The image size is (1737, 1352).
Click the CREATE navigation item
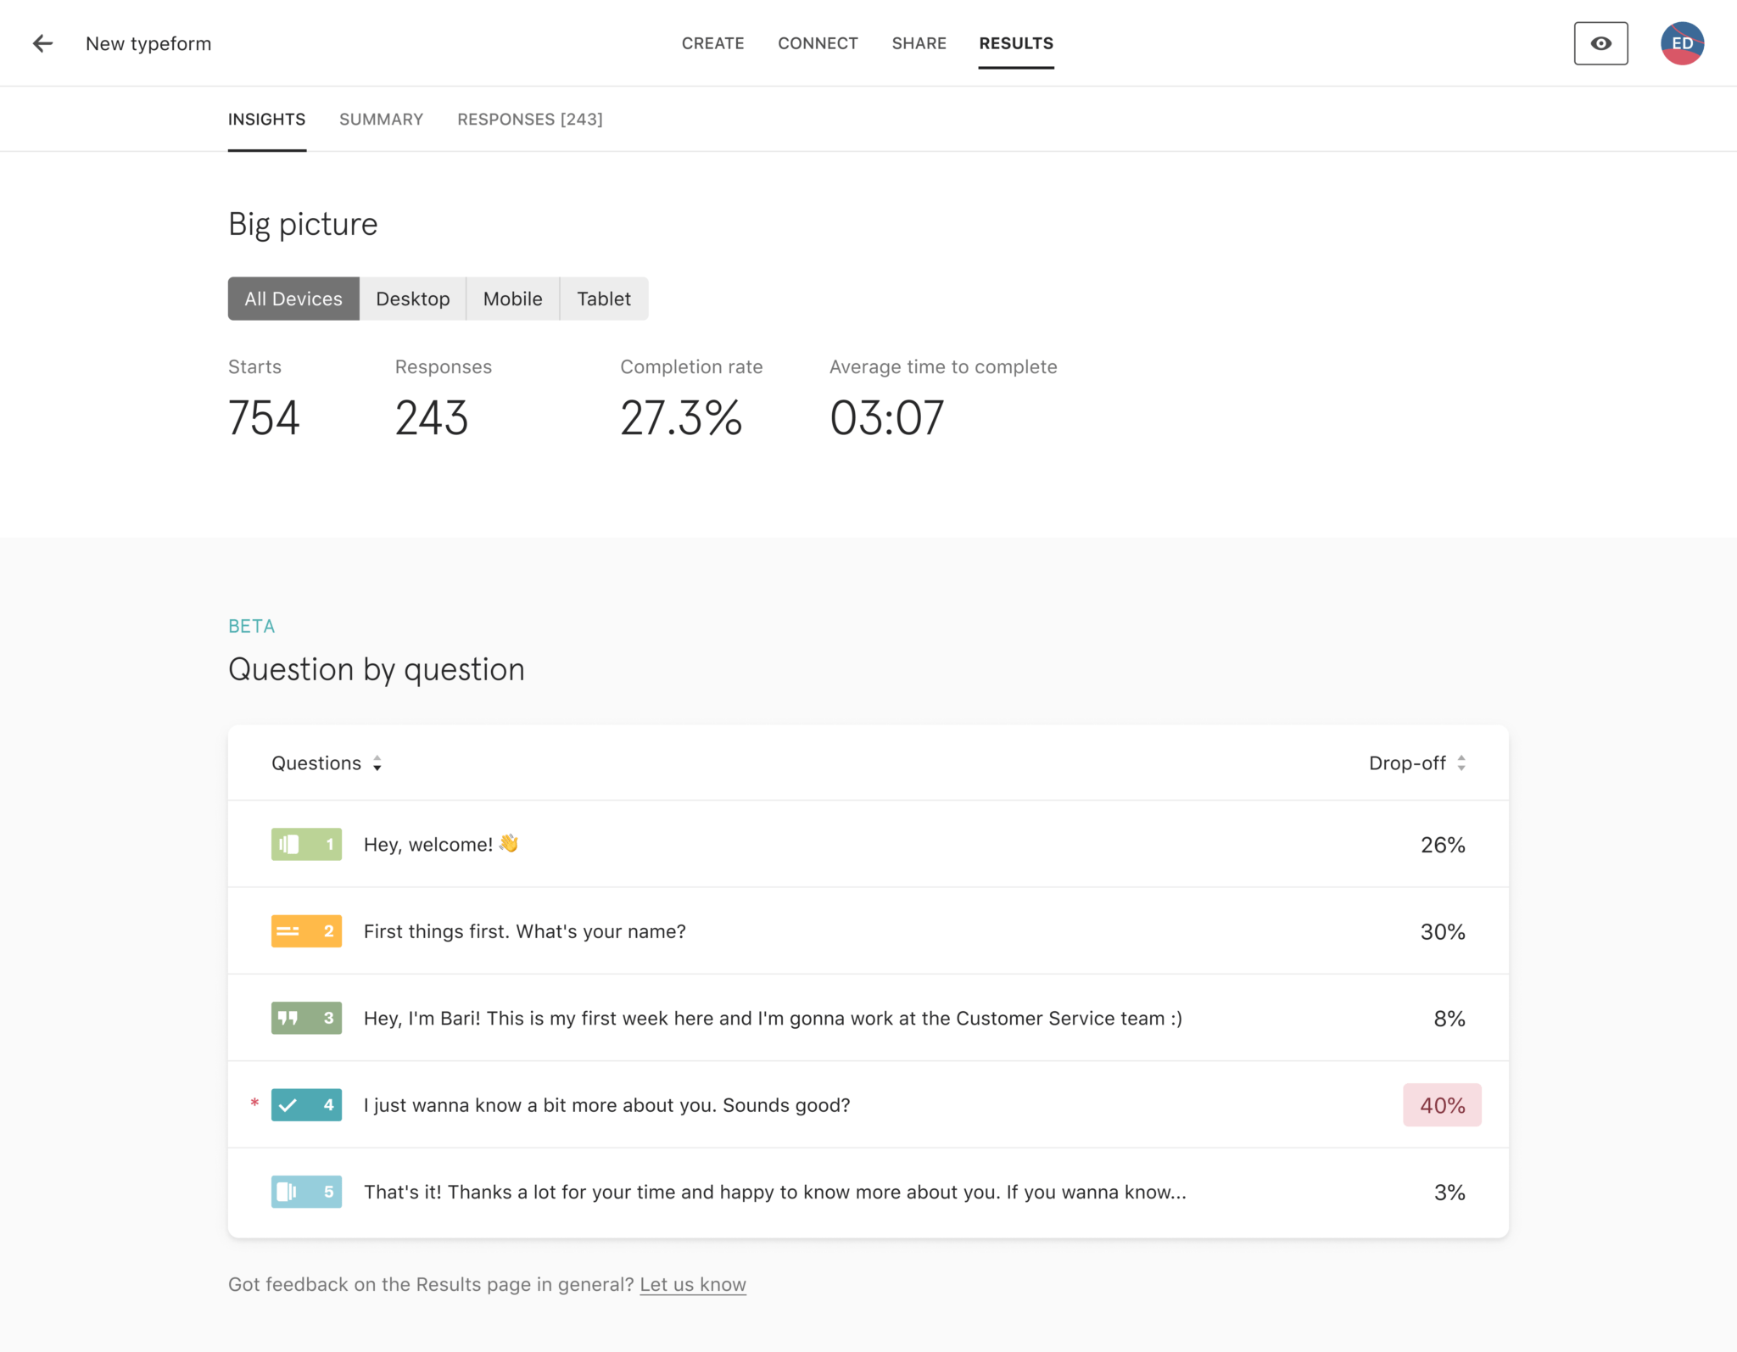coord(713,43)
